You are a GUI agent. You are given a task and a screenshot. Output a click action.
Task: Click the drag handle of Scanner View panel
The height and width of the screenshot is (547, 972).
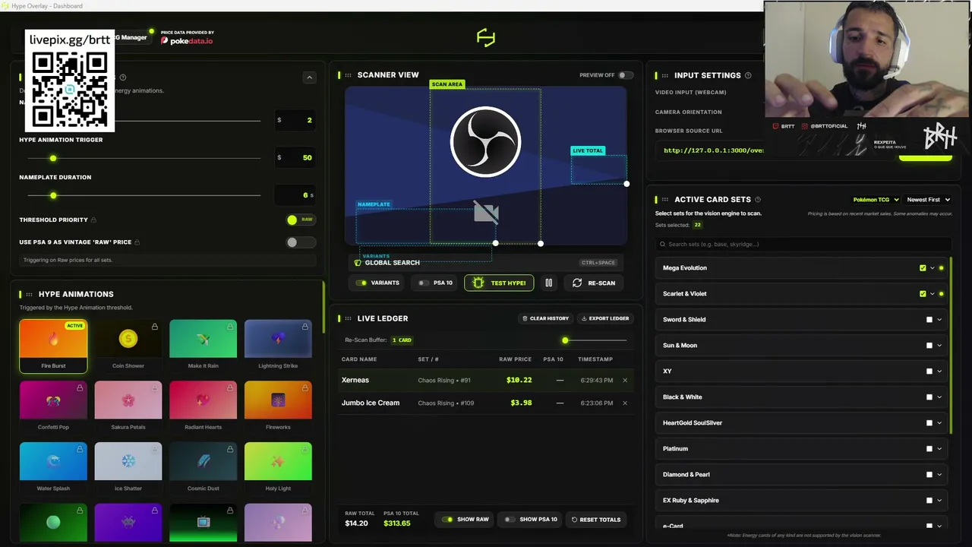pyautogui.click(x=349, y=75)
